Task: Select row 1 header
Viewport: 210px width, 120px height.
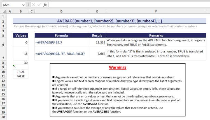Action: tap(3, 16)
